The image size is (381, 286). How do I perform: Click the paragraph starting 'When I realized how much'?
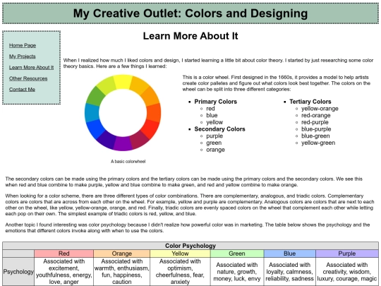point(218,64)
